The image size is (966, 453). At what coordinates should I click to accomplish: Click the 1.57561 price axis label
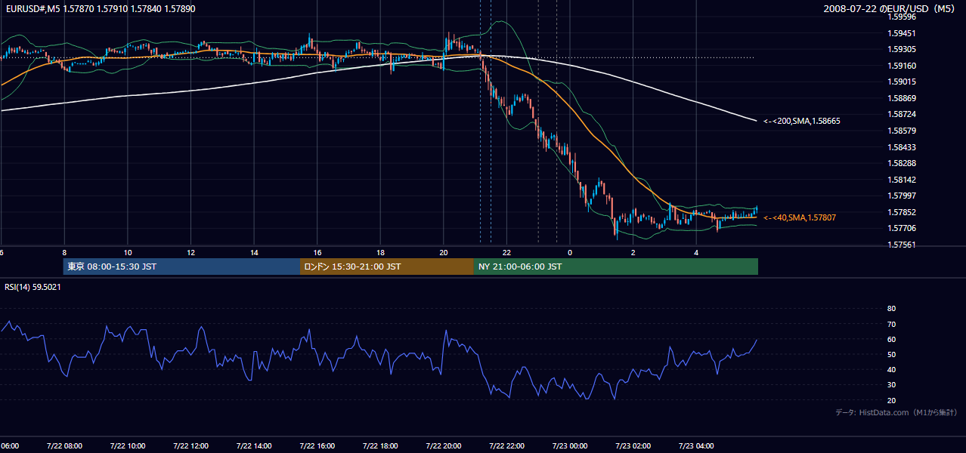click(x=902, y=245)
